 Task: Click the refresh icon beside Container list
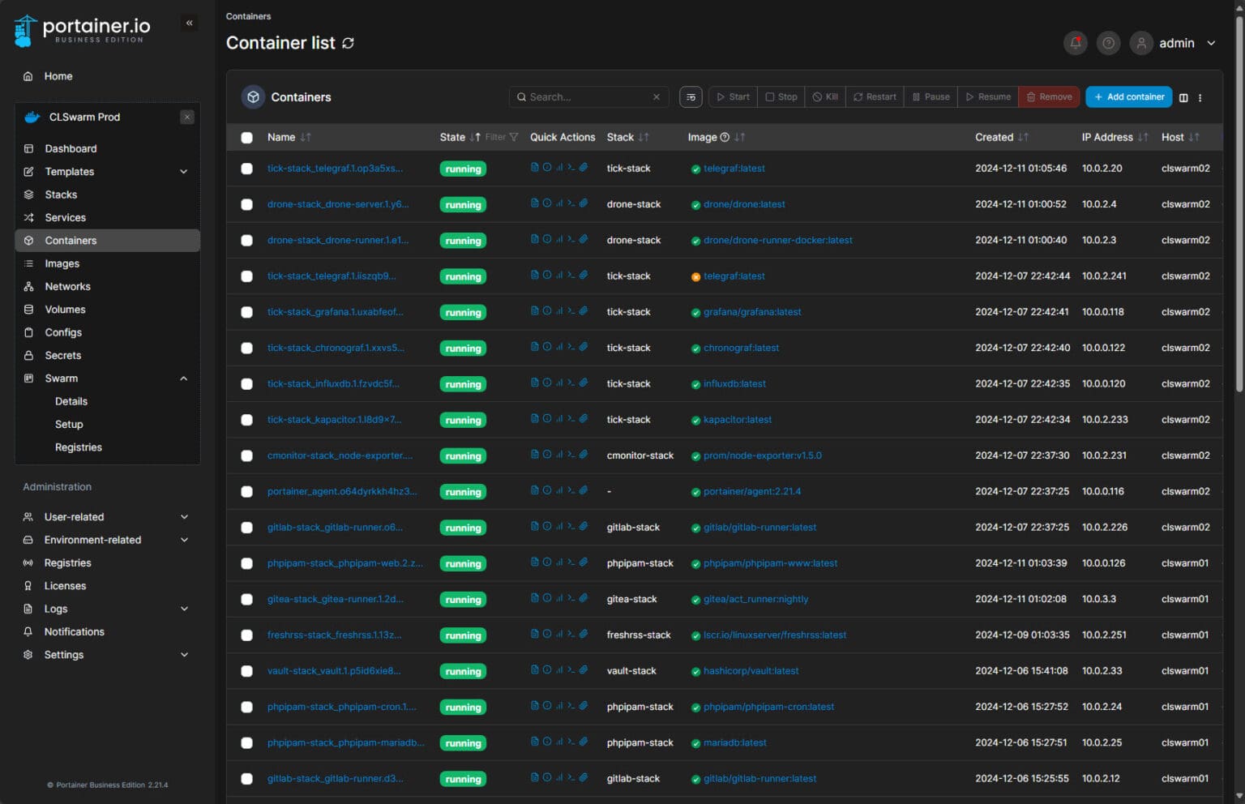coord(348,43)
